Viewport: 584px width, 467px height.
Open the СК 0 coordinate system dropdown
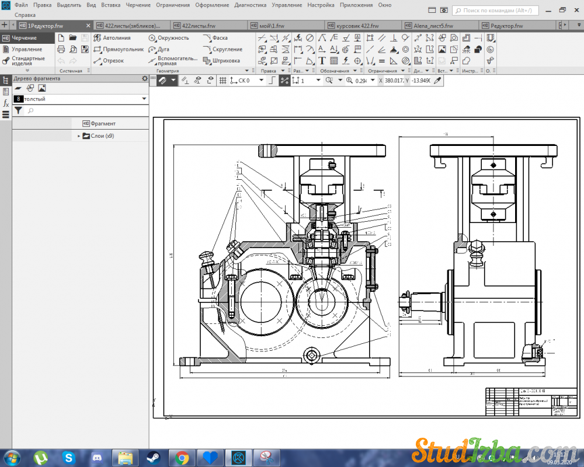point(261,81)
